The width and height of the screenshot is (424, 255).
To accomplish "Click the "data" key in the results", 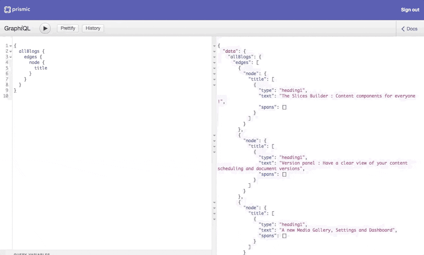I will tap(231, 51).
